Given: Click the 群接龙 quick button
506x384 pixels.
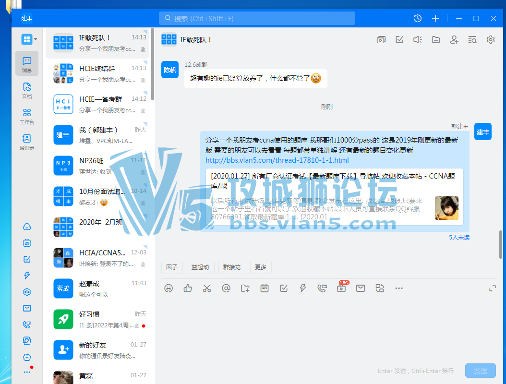Looking at the screenshot, I should click(232, 267).
